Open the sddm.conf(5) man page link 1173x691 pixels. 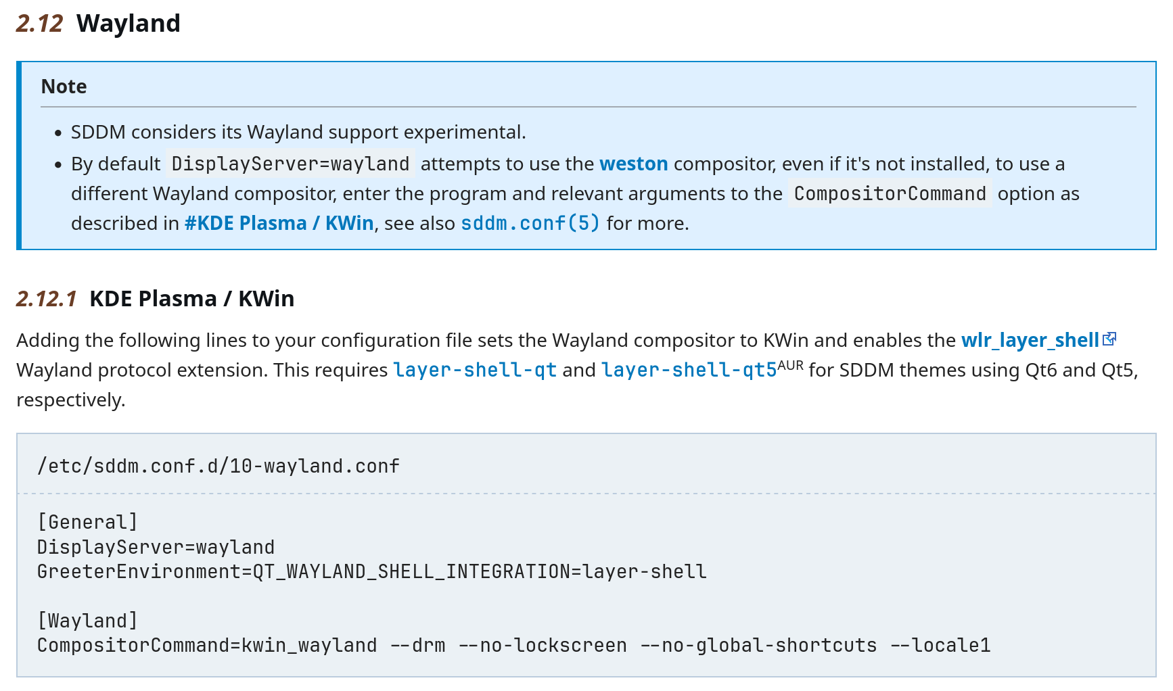coord(530,223)
